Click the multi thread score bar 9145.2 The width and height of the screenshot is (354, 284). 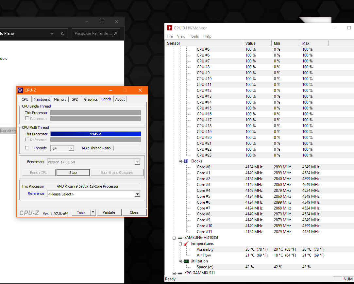[95, 134]
